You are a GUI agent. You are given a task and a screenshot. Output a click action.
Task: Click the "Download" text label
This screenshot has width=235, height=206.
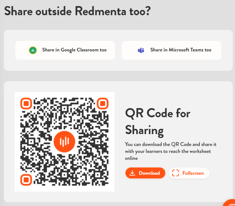(x=149, y=173)
